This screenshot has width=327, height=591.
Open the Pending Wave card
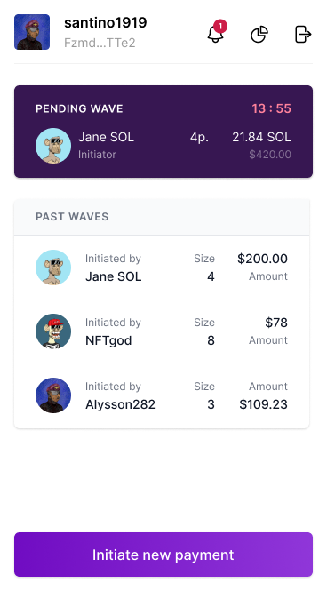coord(163,132)
